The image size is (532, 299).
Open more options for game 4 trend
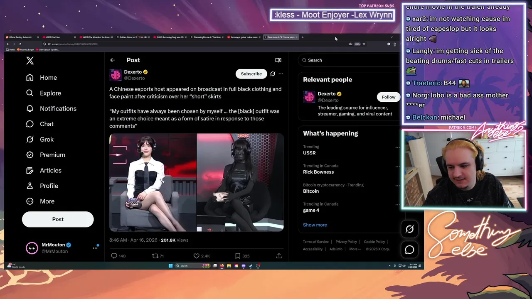coord(397,205)
